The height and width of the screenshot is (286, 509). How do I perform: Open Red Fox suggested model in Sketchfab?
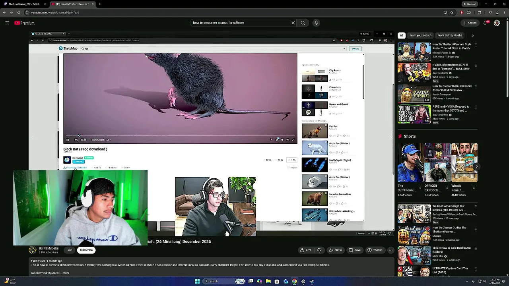[x=315, y=131]
